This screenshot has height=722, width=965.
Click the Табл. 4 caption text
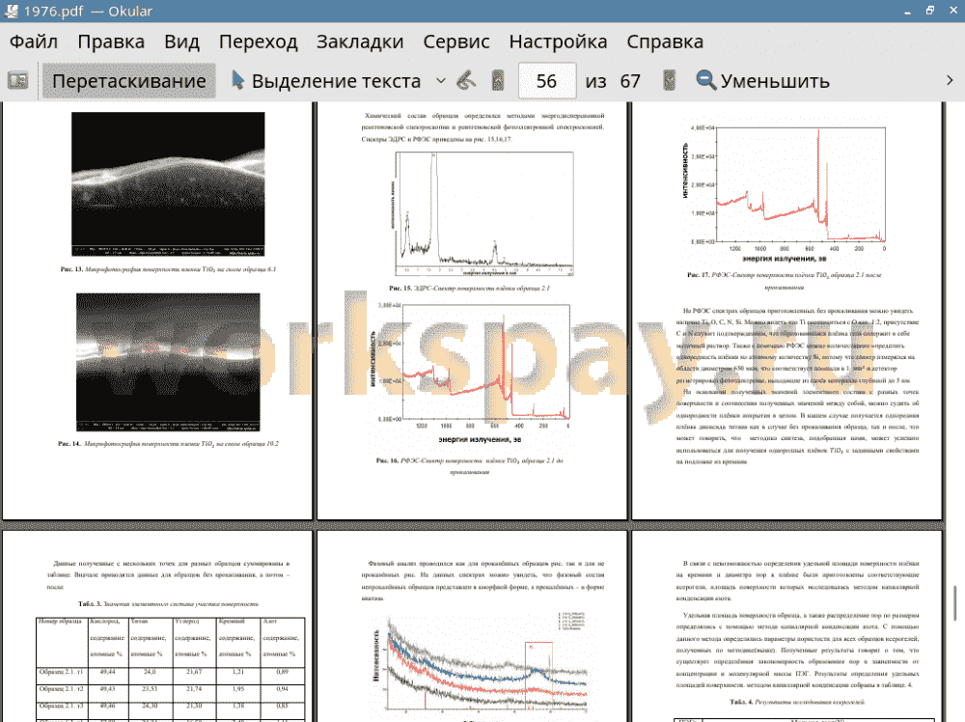(x=797, y=702)
